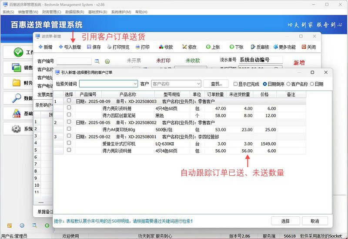
Task: Click 未打印 status text
Action: coord(163,61)
